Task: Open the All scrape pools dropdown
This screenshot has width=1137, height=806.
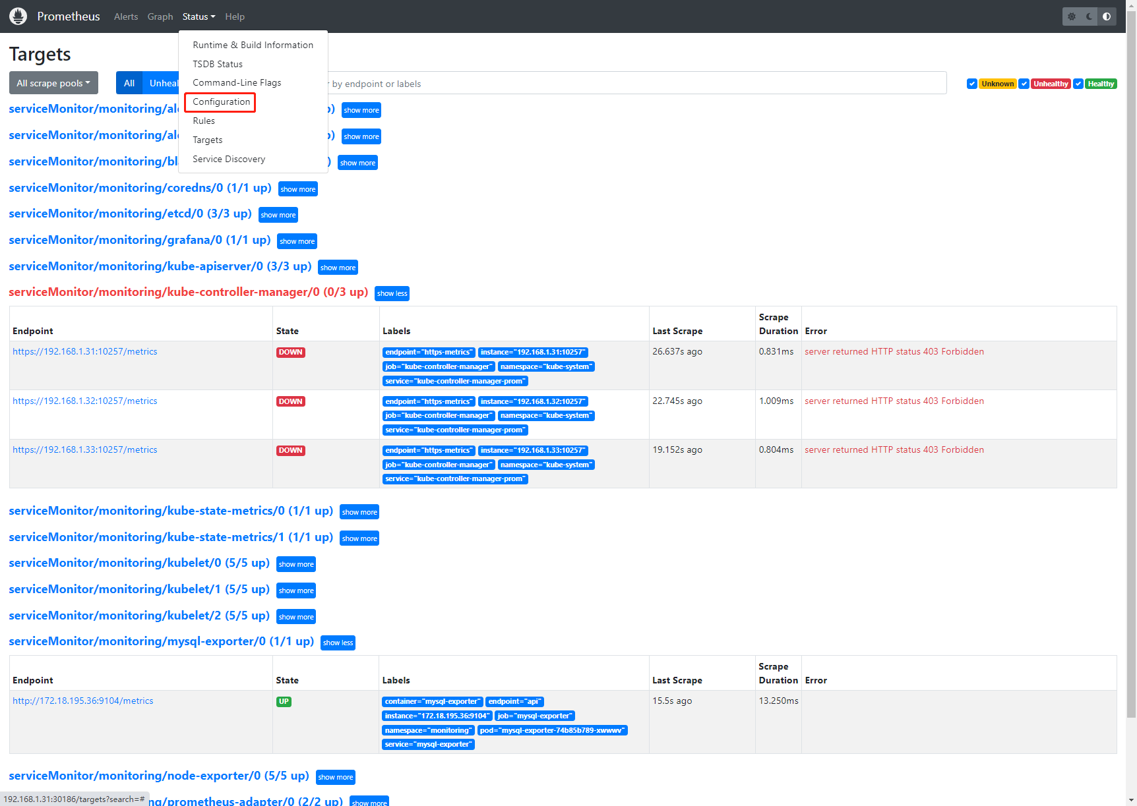Action: pos(53,83)
